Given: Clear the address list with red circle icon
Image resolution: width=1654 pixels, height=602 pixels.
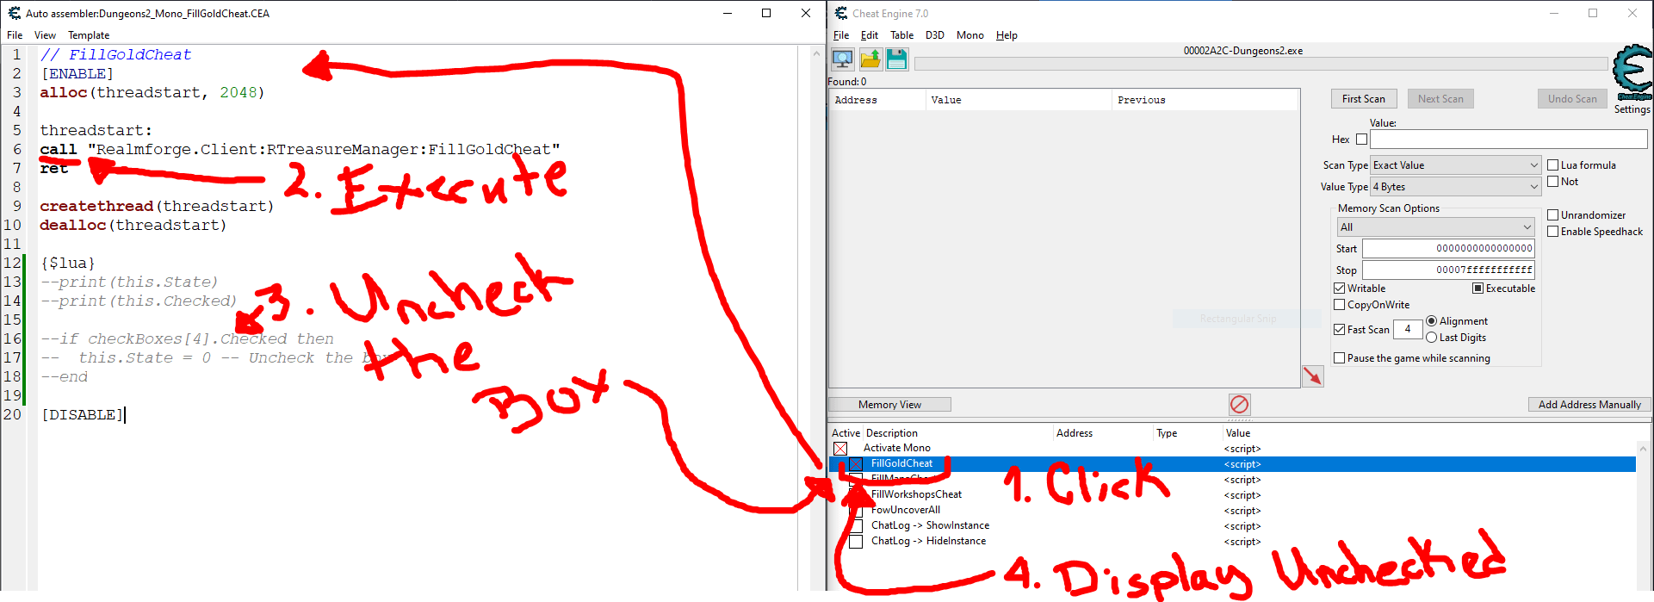Looking at the screenshot, I should (x=1239, y=405).
